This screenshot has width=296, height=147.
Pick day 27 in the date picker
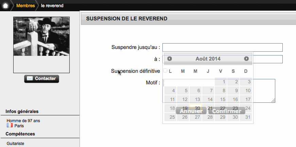195,117
